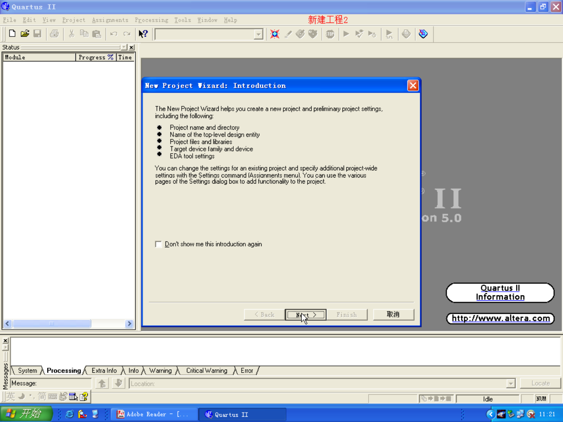Switch to Adobe Reader taskbar button
This screenshot has height=422, width=563.
155,414
